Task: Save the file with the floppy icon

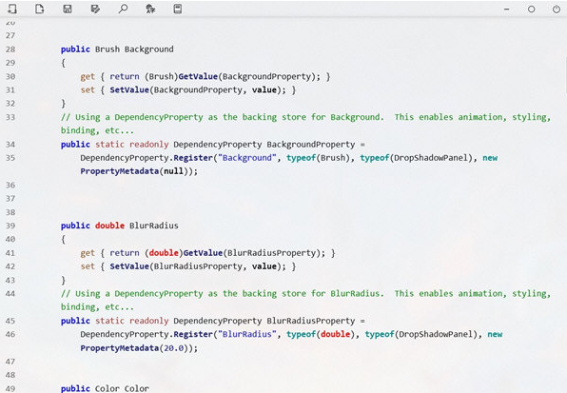Action: tap(68, 9)
